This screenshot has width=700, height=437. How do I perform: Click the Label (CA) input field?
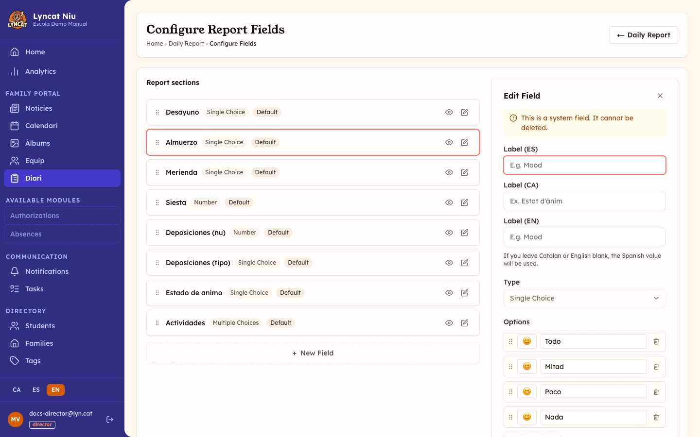tap(585, 201)
